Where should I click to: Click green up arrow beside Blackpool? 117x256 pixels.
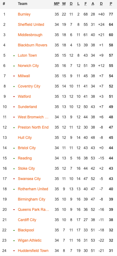14,230
